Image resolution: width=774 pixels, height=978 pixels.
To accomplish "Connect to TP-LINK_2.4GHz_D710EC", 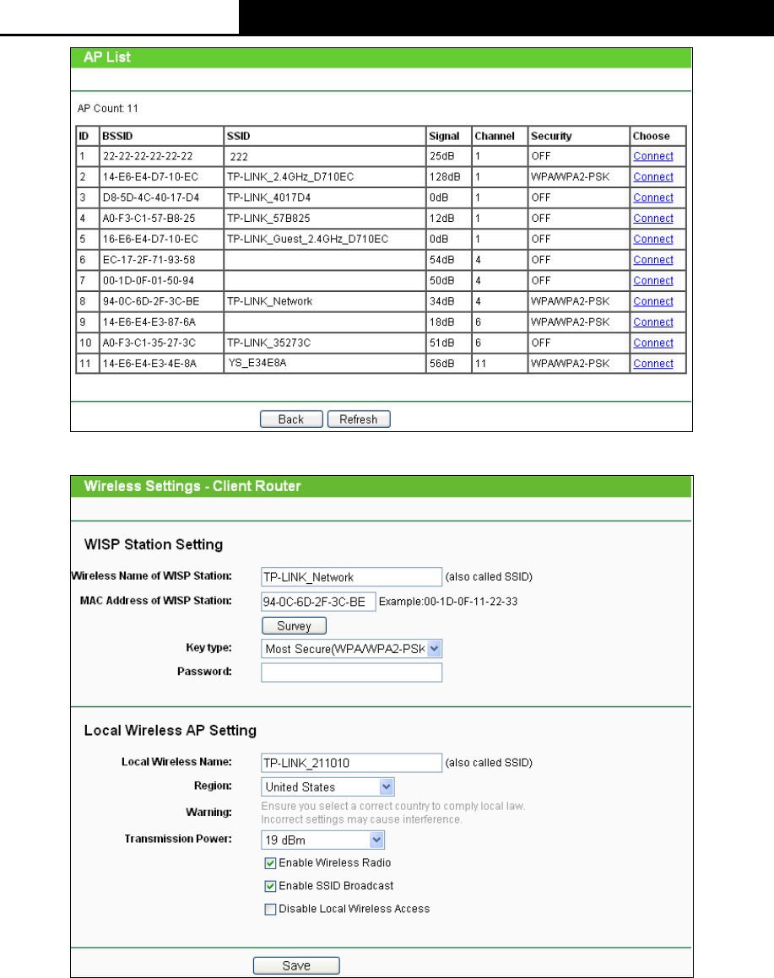I will point(653,176).
